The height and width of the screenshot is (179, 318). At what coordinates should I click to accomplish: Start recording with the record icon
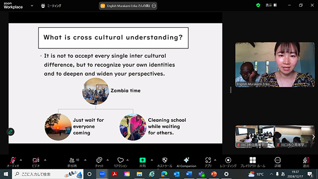228,160
